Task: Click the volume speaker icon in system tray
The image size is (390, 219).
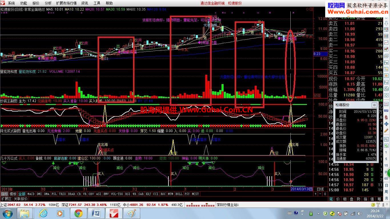Action: (x=360, y=214)
